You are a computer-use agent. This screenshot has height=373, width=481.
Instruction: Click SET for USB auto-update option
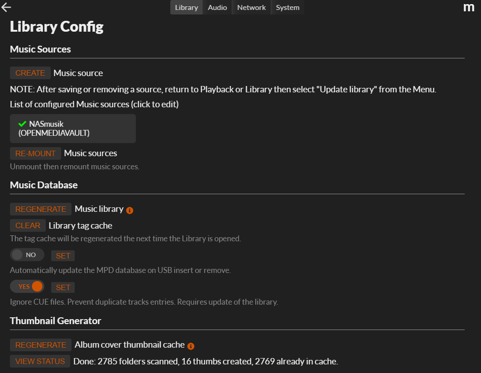pyautogui.click(x=63, y=256)
